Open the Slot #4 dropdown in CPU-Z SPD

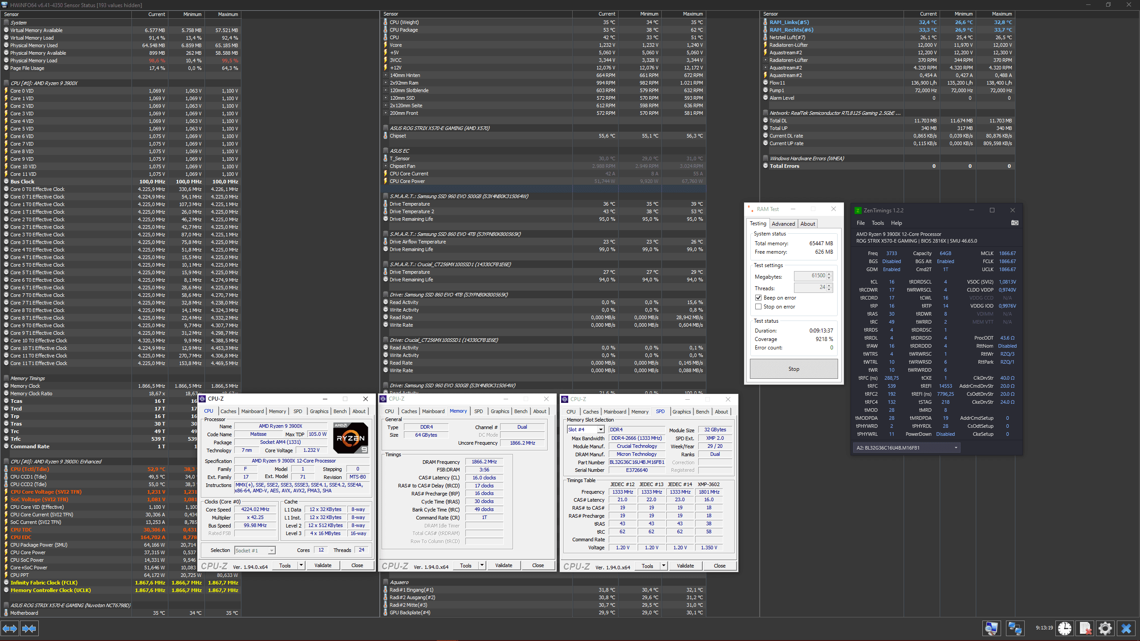coord(600,430)
